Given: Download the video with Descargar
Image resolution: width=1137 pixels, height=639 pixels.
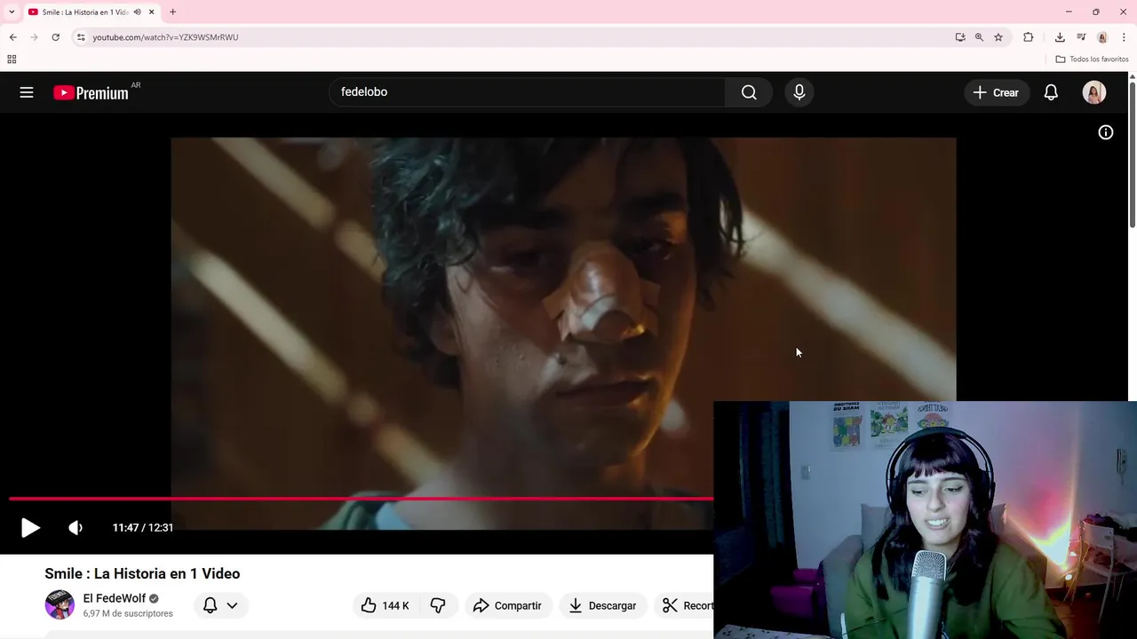Looking at the screenshot, I should tap(602, 605).
